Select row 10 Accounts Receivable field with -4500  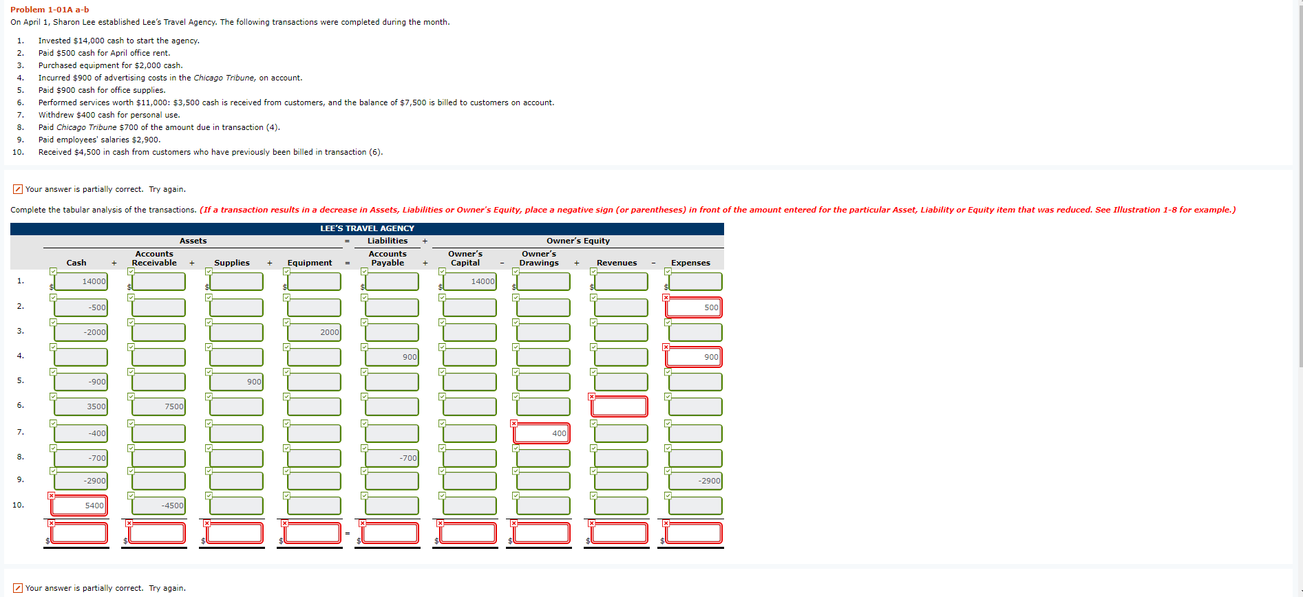pos(159,506)
